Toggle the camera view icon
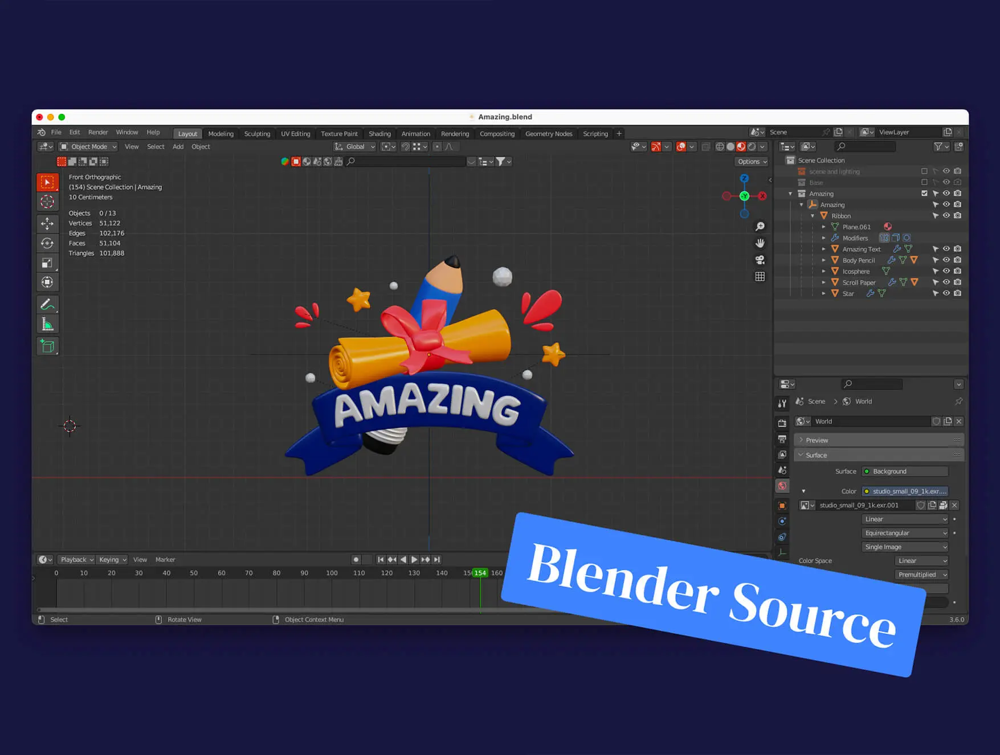The height and width of the screenshot is (755, 1000). tap(760, 260)
